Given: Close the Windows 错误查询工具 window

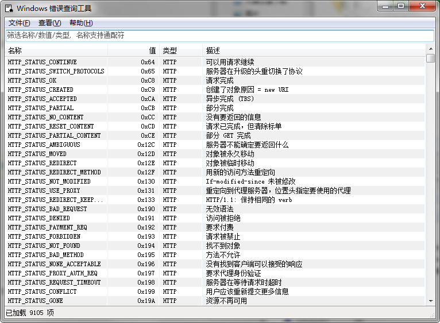Looking at the screenshot, I should coord(422,6).
